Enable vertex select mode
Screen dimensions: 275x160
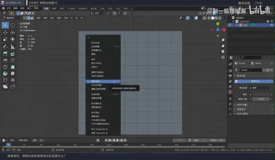coord(25,18)
